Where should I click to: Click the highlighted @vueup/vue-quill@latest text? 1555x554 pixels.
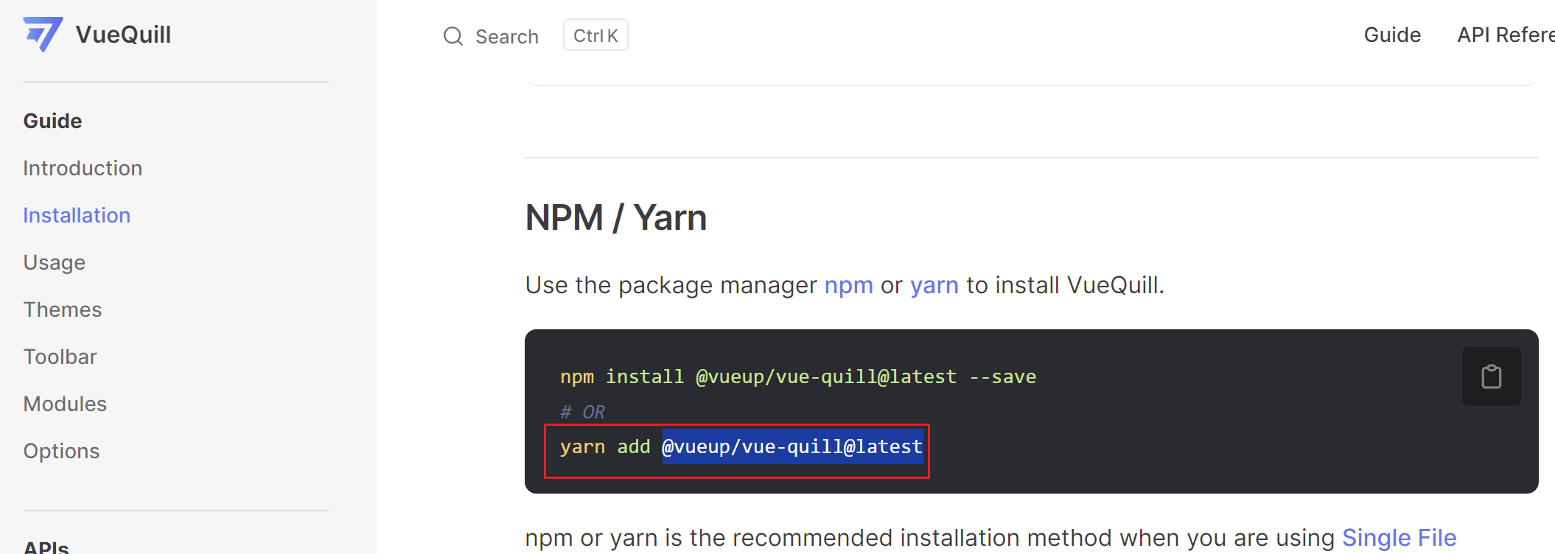pos(792,446)
